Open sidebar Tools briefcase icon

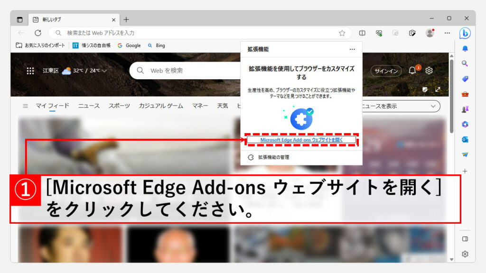pos(465,94)
